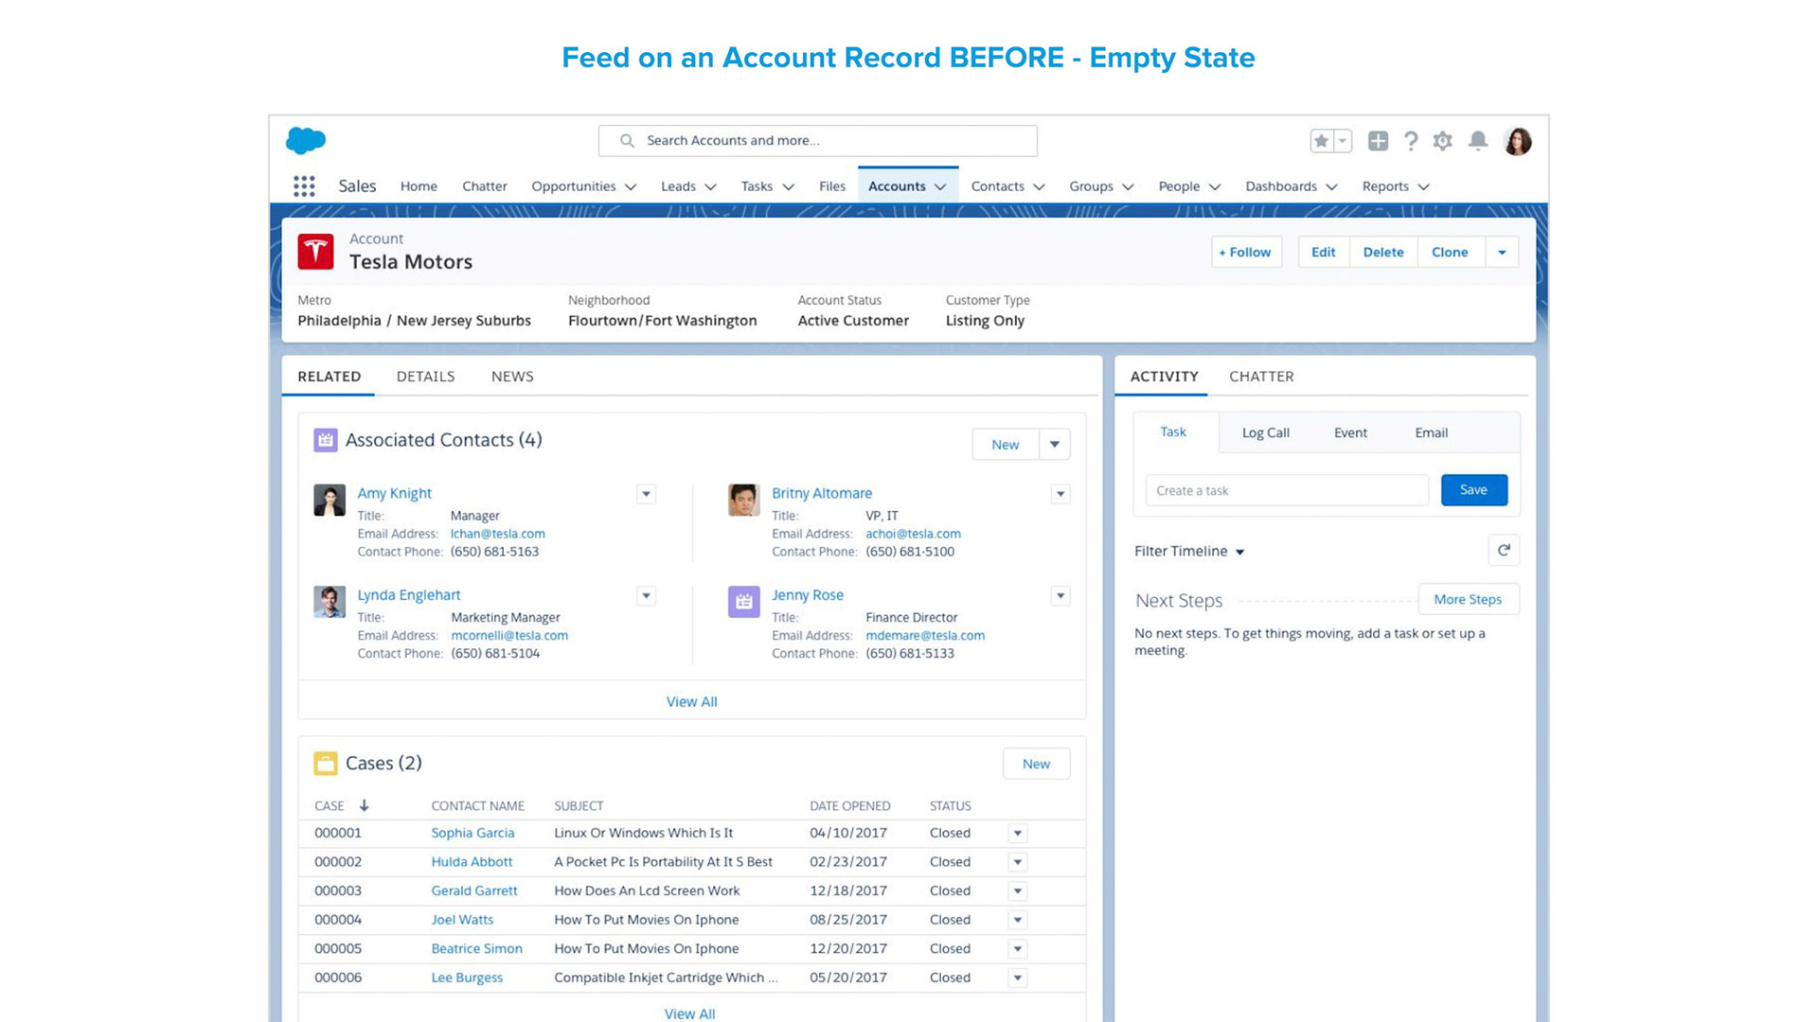Viewport: 1818px width, 1022px height.
Task: Open Gerald Garrett contact link
Action: point(473,891)
